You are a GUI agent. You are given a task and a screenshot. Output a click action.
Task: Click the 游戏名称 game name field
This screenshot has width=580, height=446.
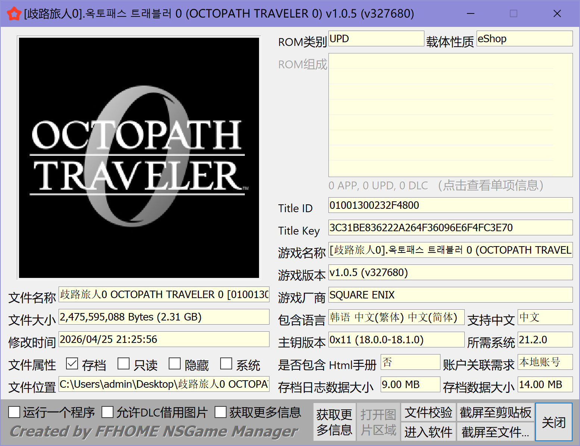[450, 250]
